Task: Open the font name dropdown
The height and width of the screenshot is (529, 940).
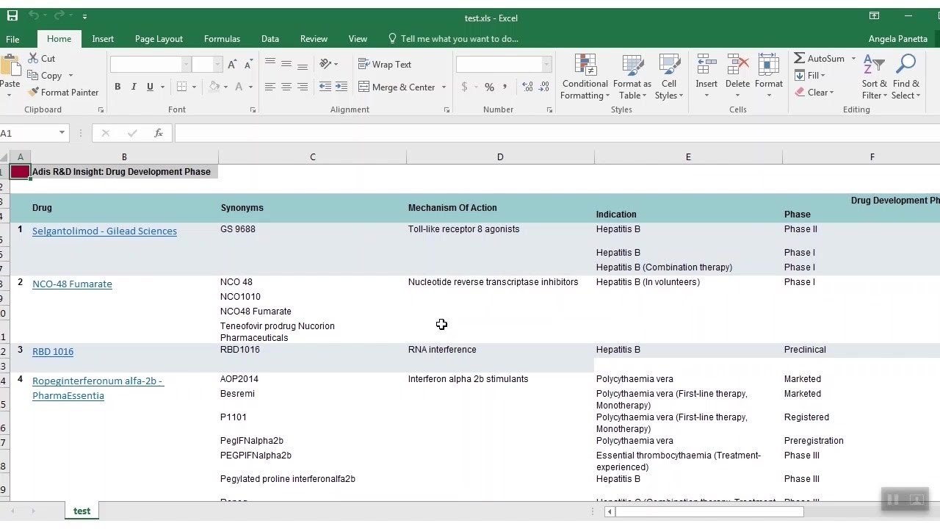Action: click(x=186, y=65)
